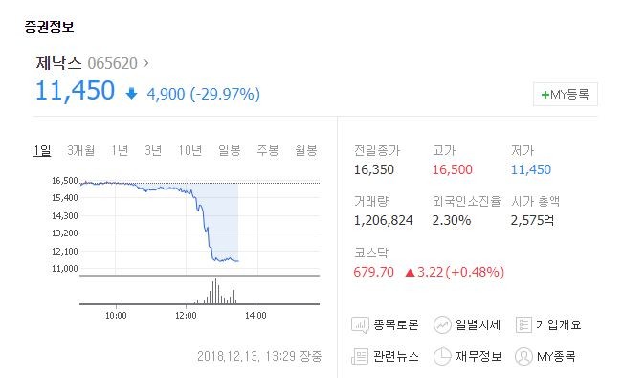
Task: Open the 기업개요 company overview icon
Action: pyautogui.click(x=523, y=324)
